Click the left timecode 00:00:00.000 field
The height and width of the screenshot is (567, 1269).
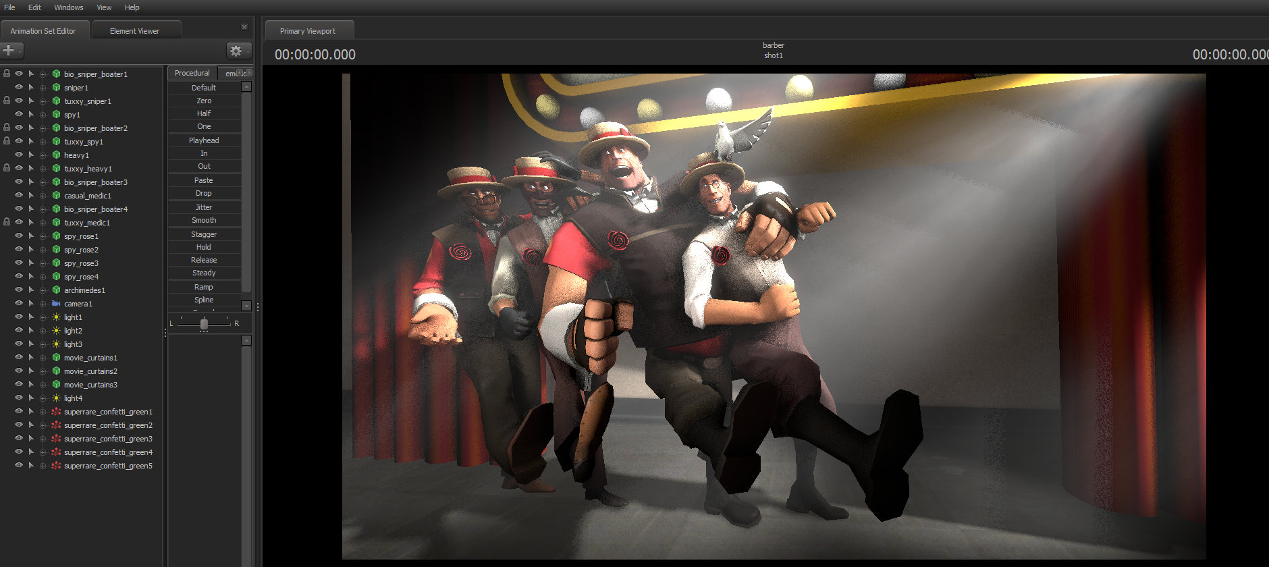click(315, 55)
